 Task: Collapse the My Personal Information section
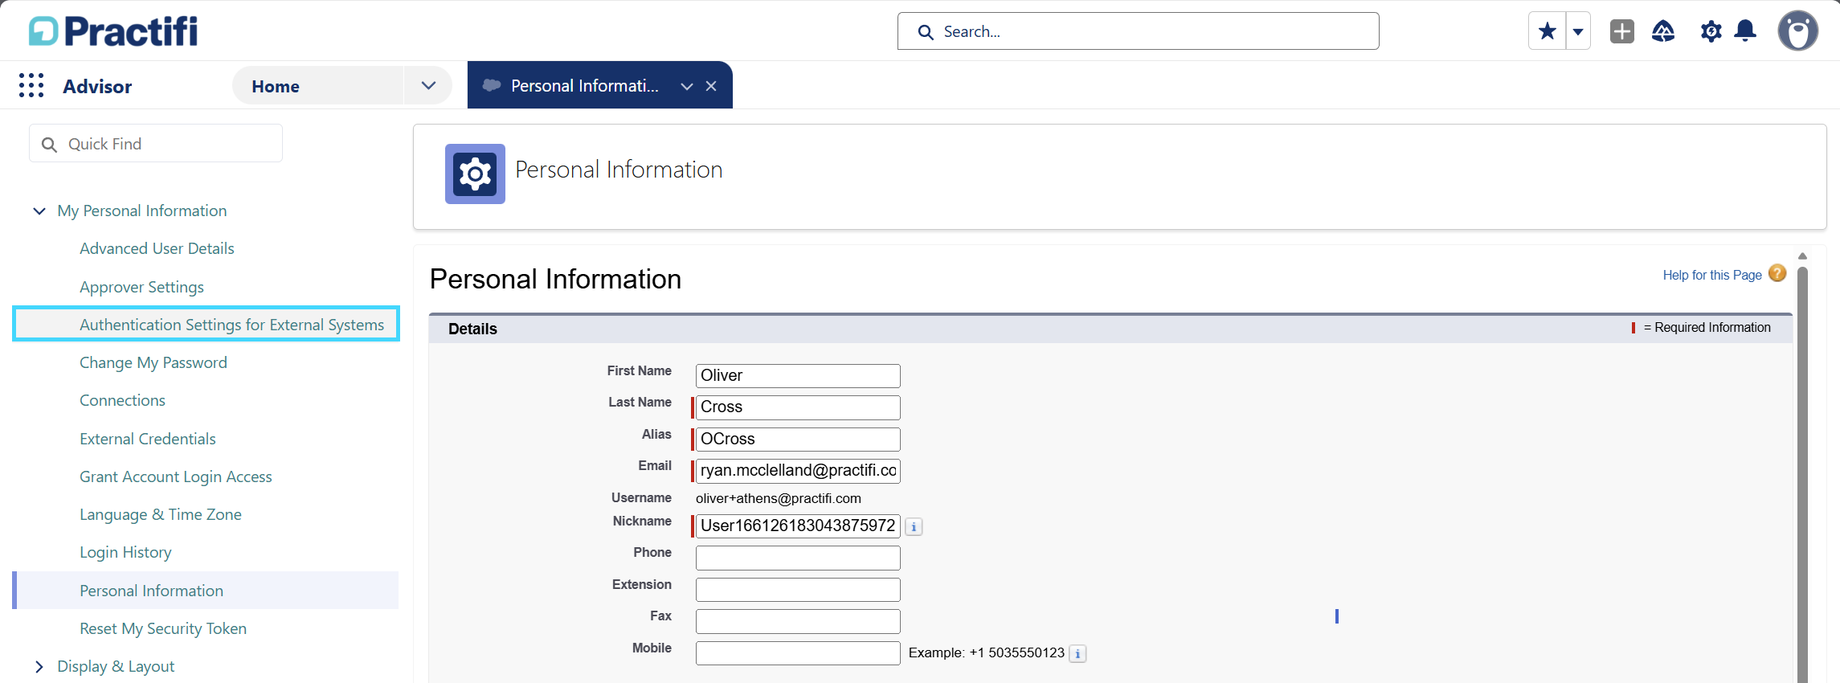39,211
